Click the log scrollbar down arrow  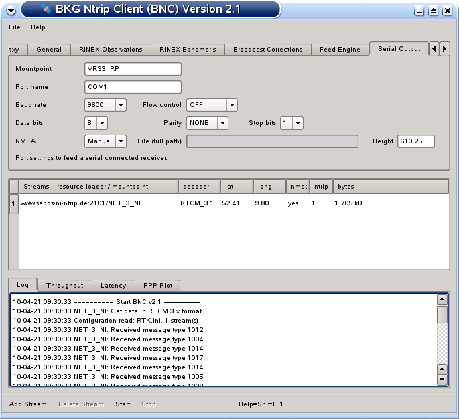click(x=442, y=380)
